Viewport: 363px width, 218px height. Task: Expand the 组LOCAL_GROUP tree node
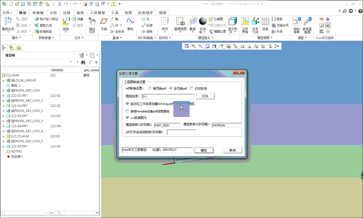point(4,80)
